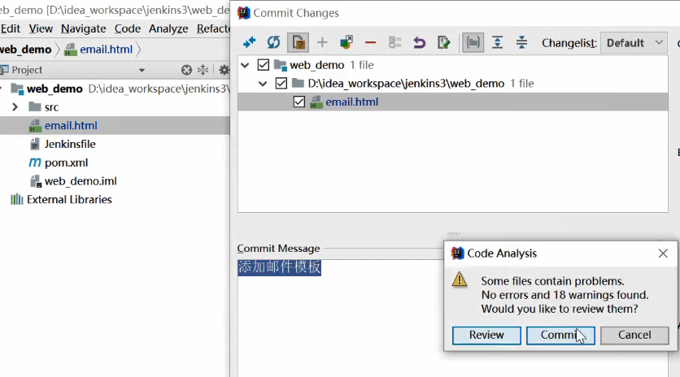Click the Revert arrow icon
680x377 pixels.
tap(420, 42)
